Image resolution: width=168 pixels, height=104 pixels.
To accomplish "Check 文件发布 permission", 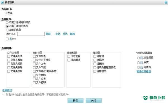I will (34, 79).
